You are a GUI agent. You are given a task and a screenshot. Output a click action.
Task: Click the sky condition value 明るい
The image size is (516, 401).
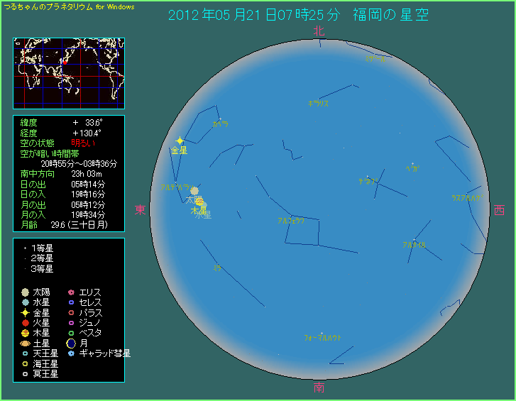coord(84,143)
